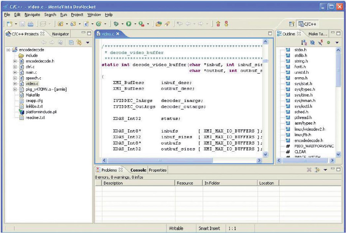Click the Collapse All icon in C/C++ Projects
This screenshot has width=348, height=235.
click(71, 42)
